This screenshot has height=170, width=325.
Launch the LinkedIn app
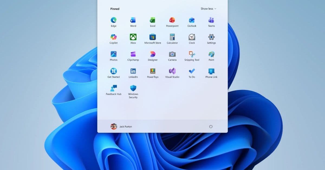pyautogui.click(x=133, y=71)
